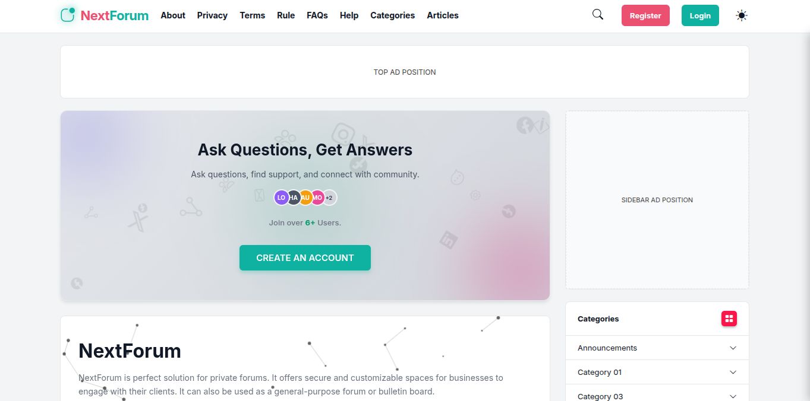Click the pink MO user avatar
The width and height of the screenshot is (810, 401).
[317, 198]
